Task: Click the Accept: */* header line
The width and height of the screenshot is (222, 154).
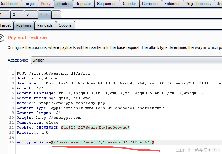Action: tap(30, 88)
